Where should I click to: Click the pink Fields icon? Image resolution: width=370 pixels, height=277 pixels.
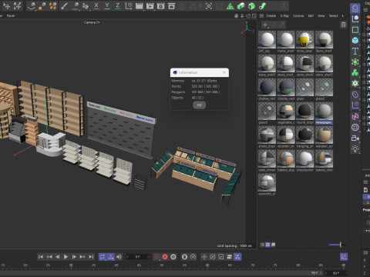click(x=355, y=116)
